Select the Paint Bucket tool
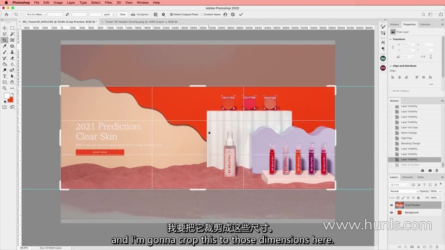This screenshot has height=250, width=445. (x=5, y=64)
